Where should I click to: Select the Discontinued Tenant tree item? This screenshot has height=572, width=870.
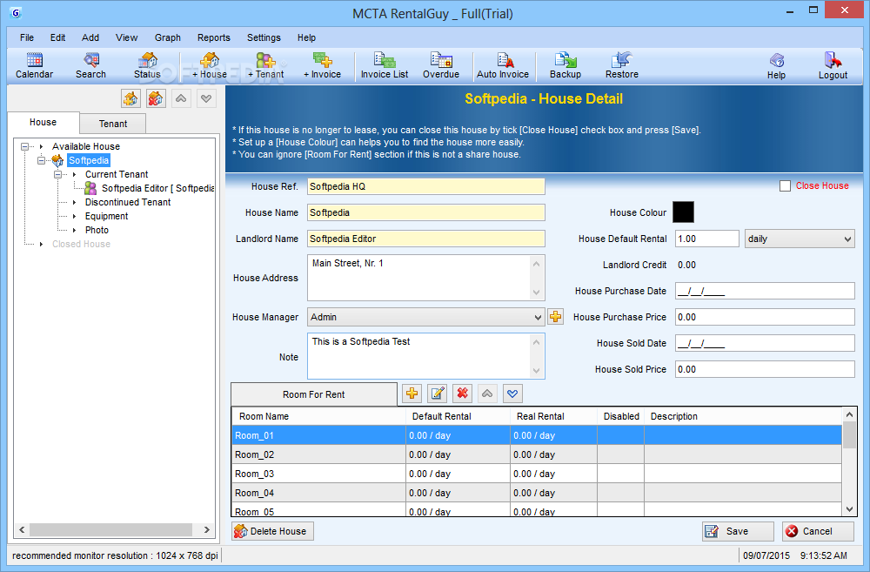coord(128,202)
